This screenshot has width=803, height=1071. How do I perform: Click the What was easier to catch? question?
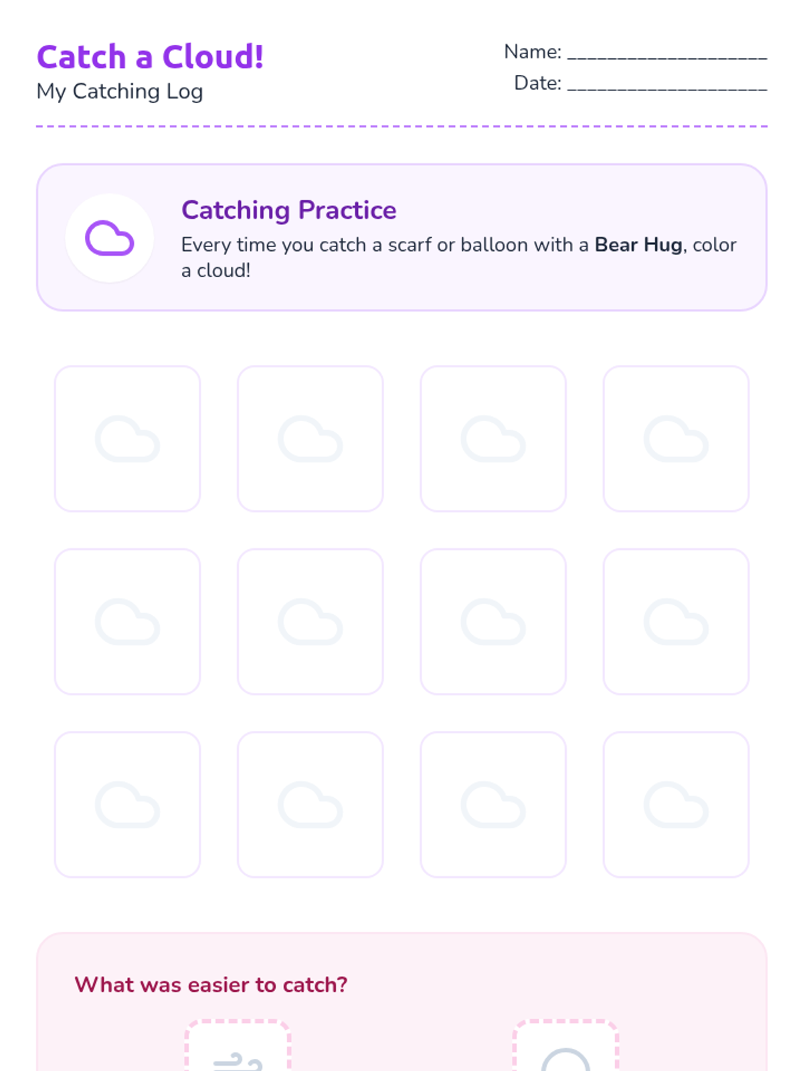click(211, 985)
